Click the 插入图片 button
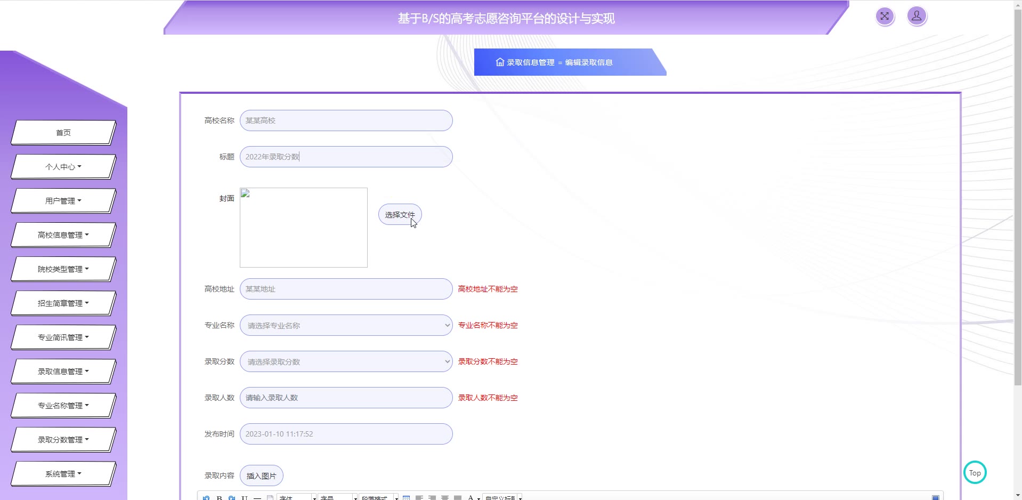Screen dimensions: 1022x500 (262, 475)
